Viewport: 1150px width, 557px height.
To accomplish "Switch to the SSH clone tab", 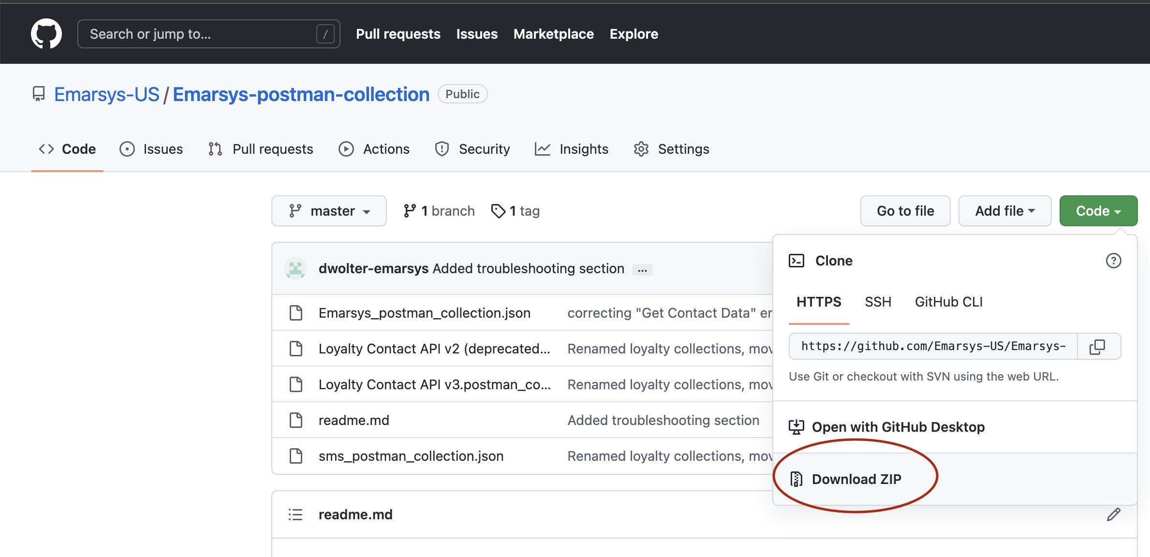I will [x=878, y=302].
